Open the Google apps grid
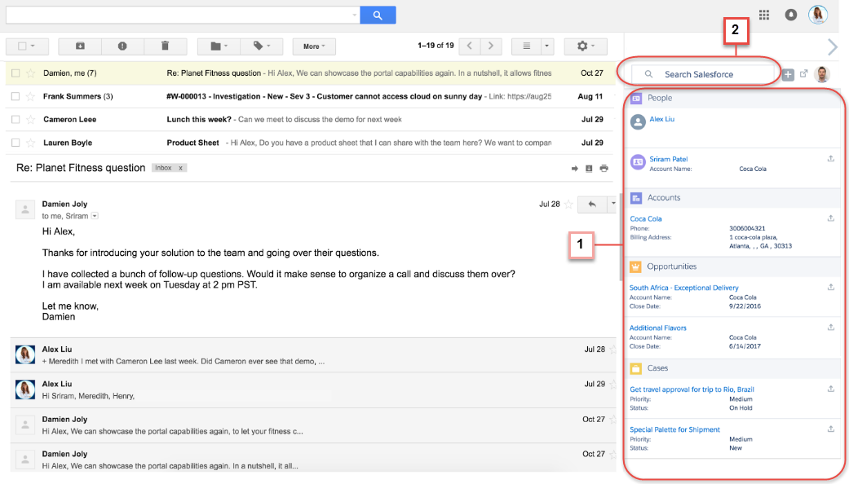849x484 pixels. pyautogui.click(x=764, y=15)
